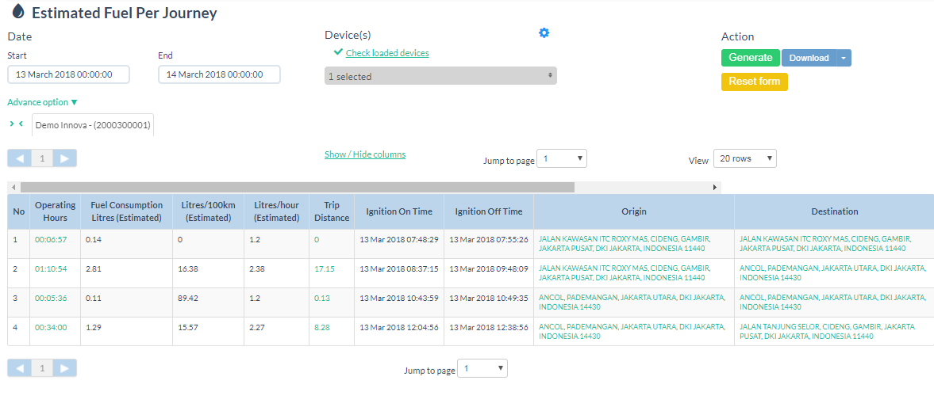934x411 pixels.
Task: Open the top Jump to page dropdown
Action: (561, 158)
